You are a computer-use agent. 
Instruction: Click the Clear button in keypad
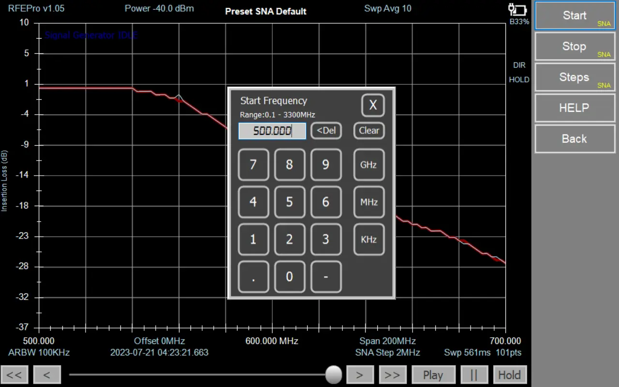pos(368,131)
